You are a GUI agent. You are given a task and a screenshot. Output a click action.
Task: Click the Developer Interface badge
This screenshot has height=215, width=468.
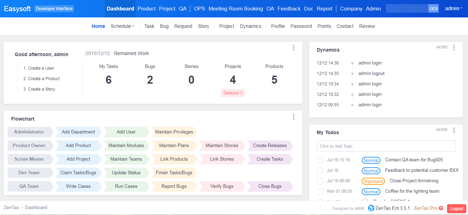point(54,9)
